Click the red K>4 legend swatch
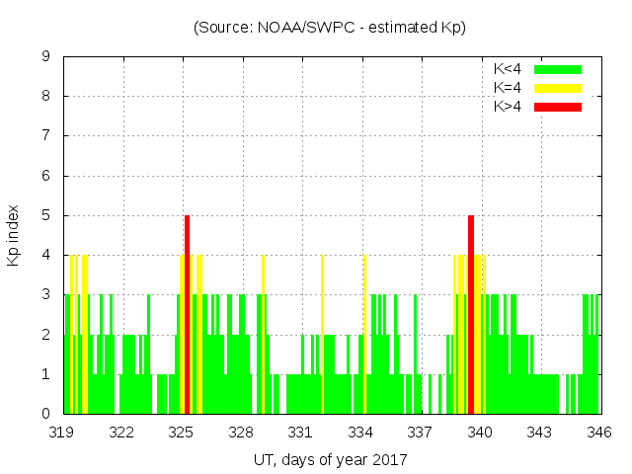Viewport: 632px width, 474px height. (558, 107)
